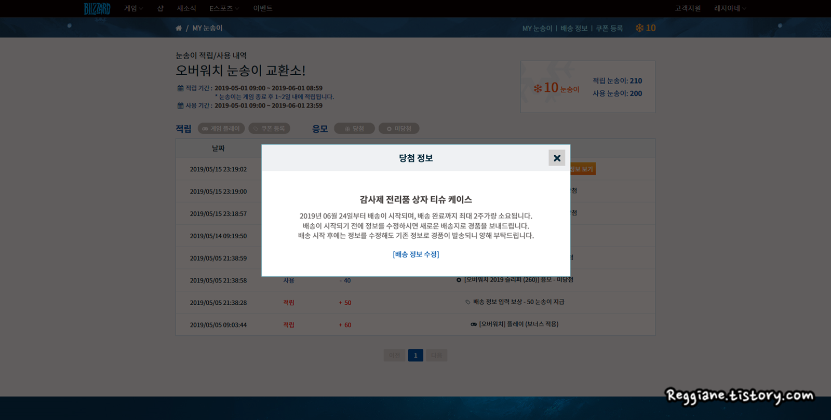Select date 2019/05/15 23:19:00
831x420 pixels.
[x=218, y=192]
